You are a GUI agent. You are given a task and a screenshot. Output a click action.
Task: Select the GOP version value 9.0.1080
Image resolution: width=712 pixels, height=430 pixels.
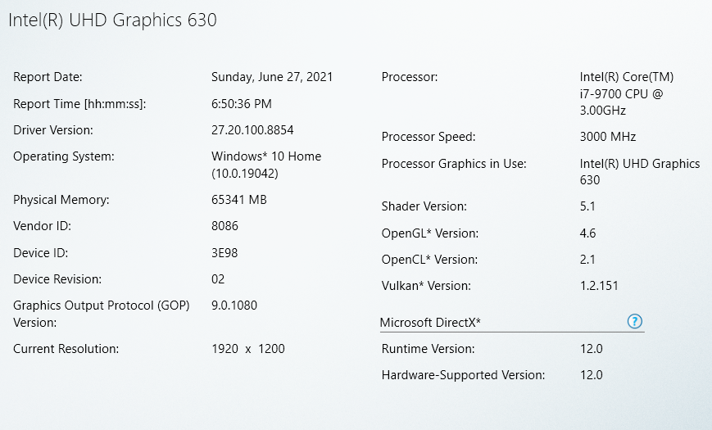(234, 306)
